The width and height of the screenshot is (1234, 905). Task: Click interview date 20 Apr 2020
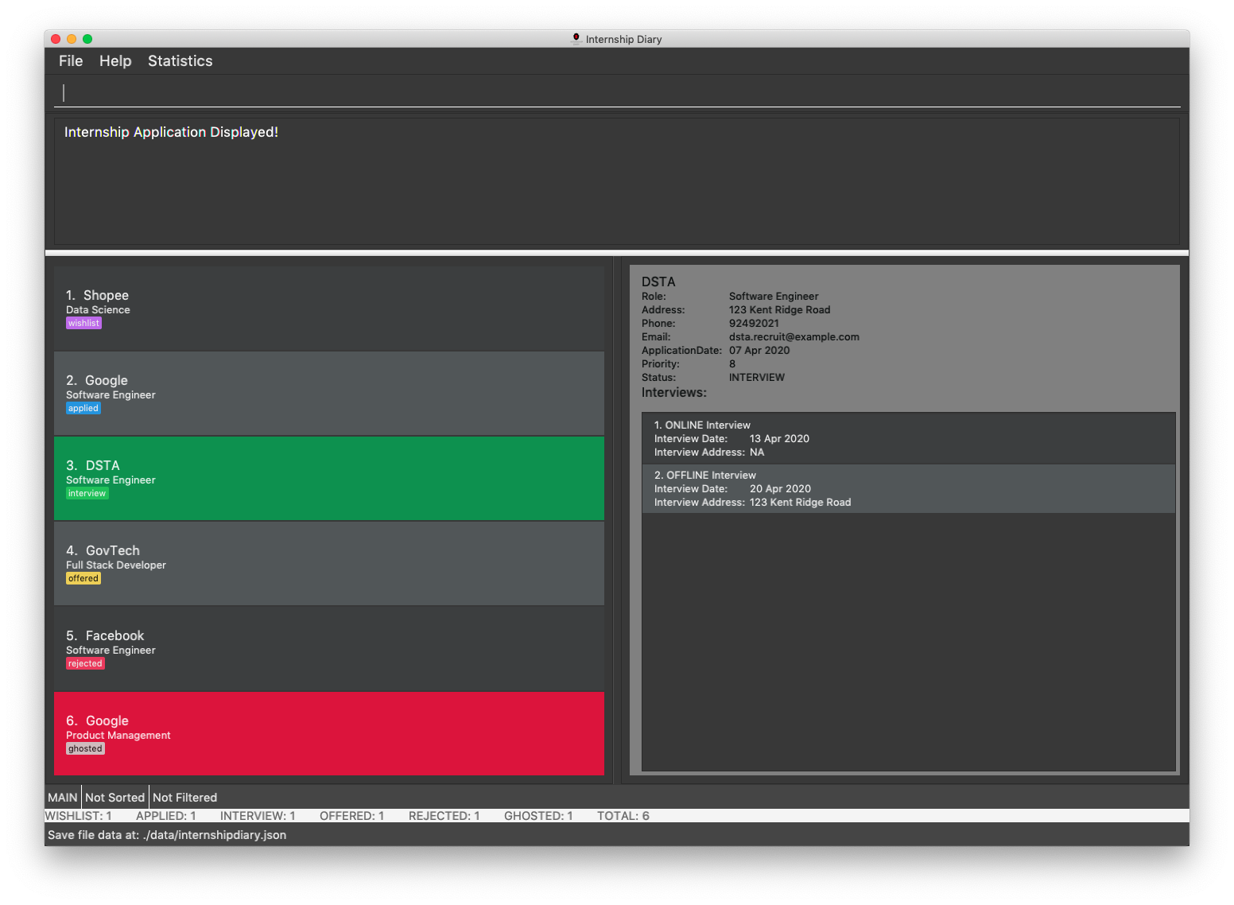pyautogui.click(x=780, y=489)
